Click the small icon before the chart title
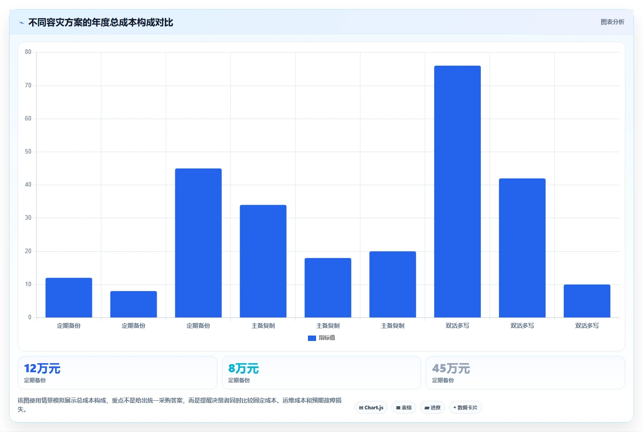Viewport: 643px width, 432px height. pos(21,23)
